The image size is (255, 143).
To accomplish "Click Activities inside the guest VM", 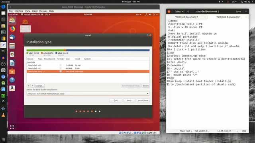I will click(x=14, y=14).
